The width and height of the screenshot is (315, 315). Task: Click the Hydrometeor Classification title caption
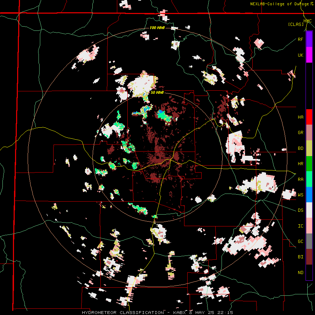157,313
